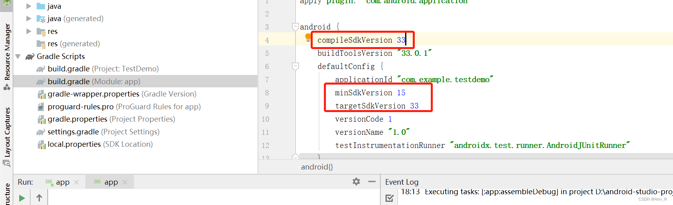
Task: Click the gradle-wrapper.properties file icon
Action: (x=41, y=94)
